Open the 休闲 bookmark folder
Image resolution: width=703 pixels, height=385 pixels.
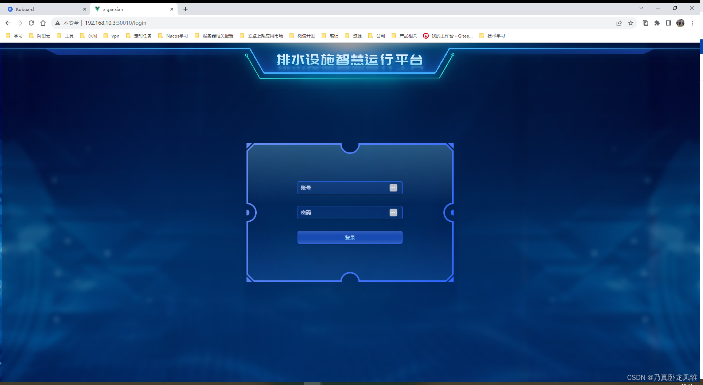(x=89, y=36)
